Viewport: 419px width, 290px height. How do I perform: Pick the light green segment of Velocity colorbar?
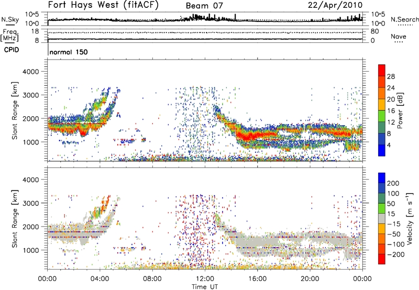click(382, 208)
